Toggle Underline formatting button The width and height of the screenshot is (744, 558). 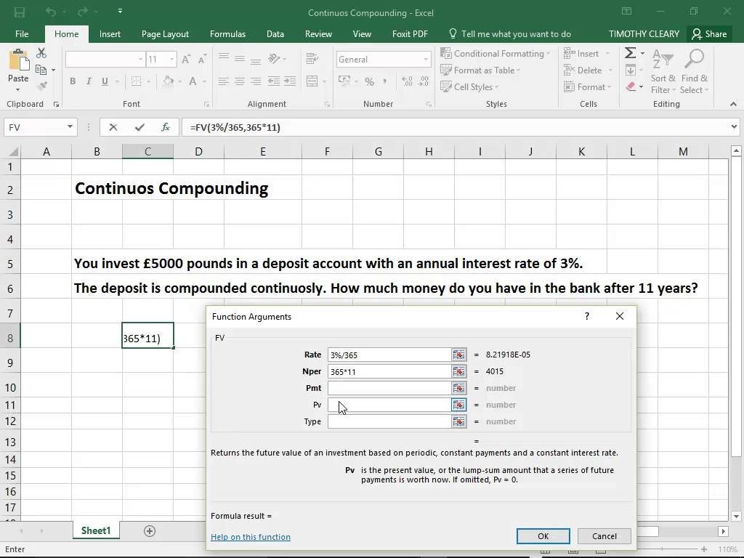[105, 81]
